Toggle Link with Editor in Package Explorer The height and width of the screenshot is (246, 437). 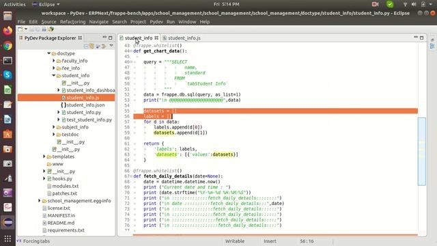[x=91, y=46]
